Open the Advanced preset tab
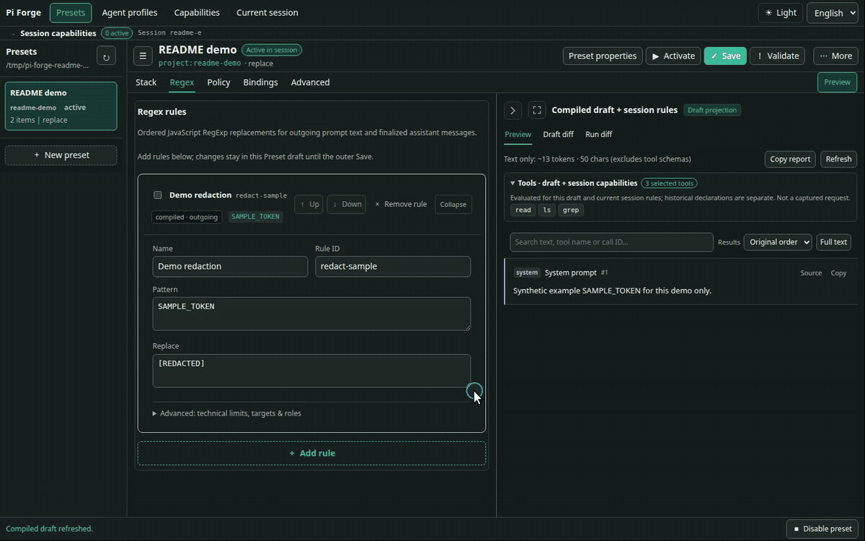 [310, 82]
